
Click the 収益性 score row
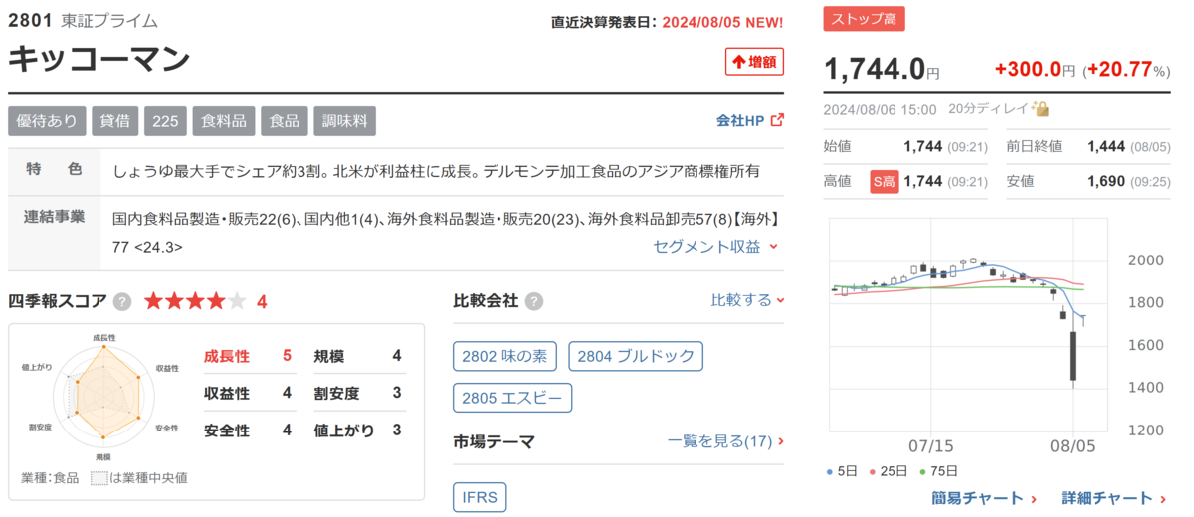(x=248, y=393)
